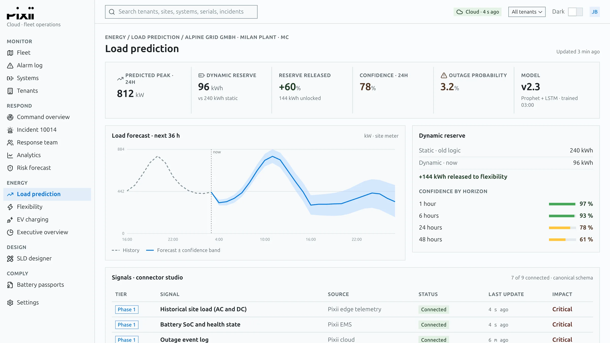Click the SIGNAL column header
Viewport: 610px width, 343px height.
170,294
